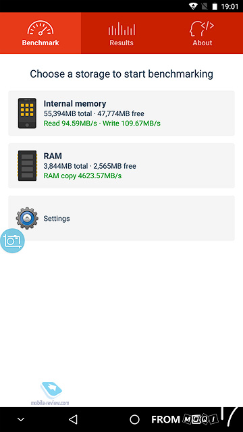Tap the RAM chip icon
243x432 pixels.
(x=27, y=165)
